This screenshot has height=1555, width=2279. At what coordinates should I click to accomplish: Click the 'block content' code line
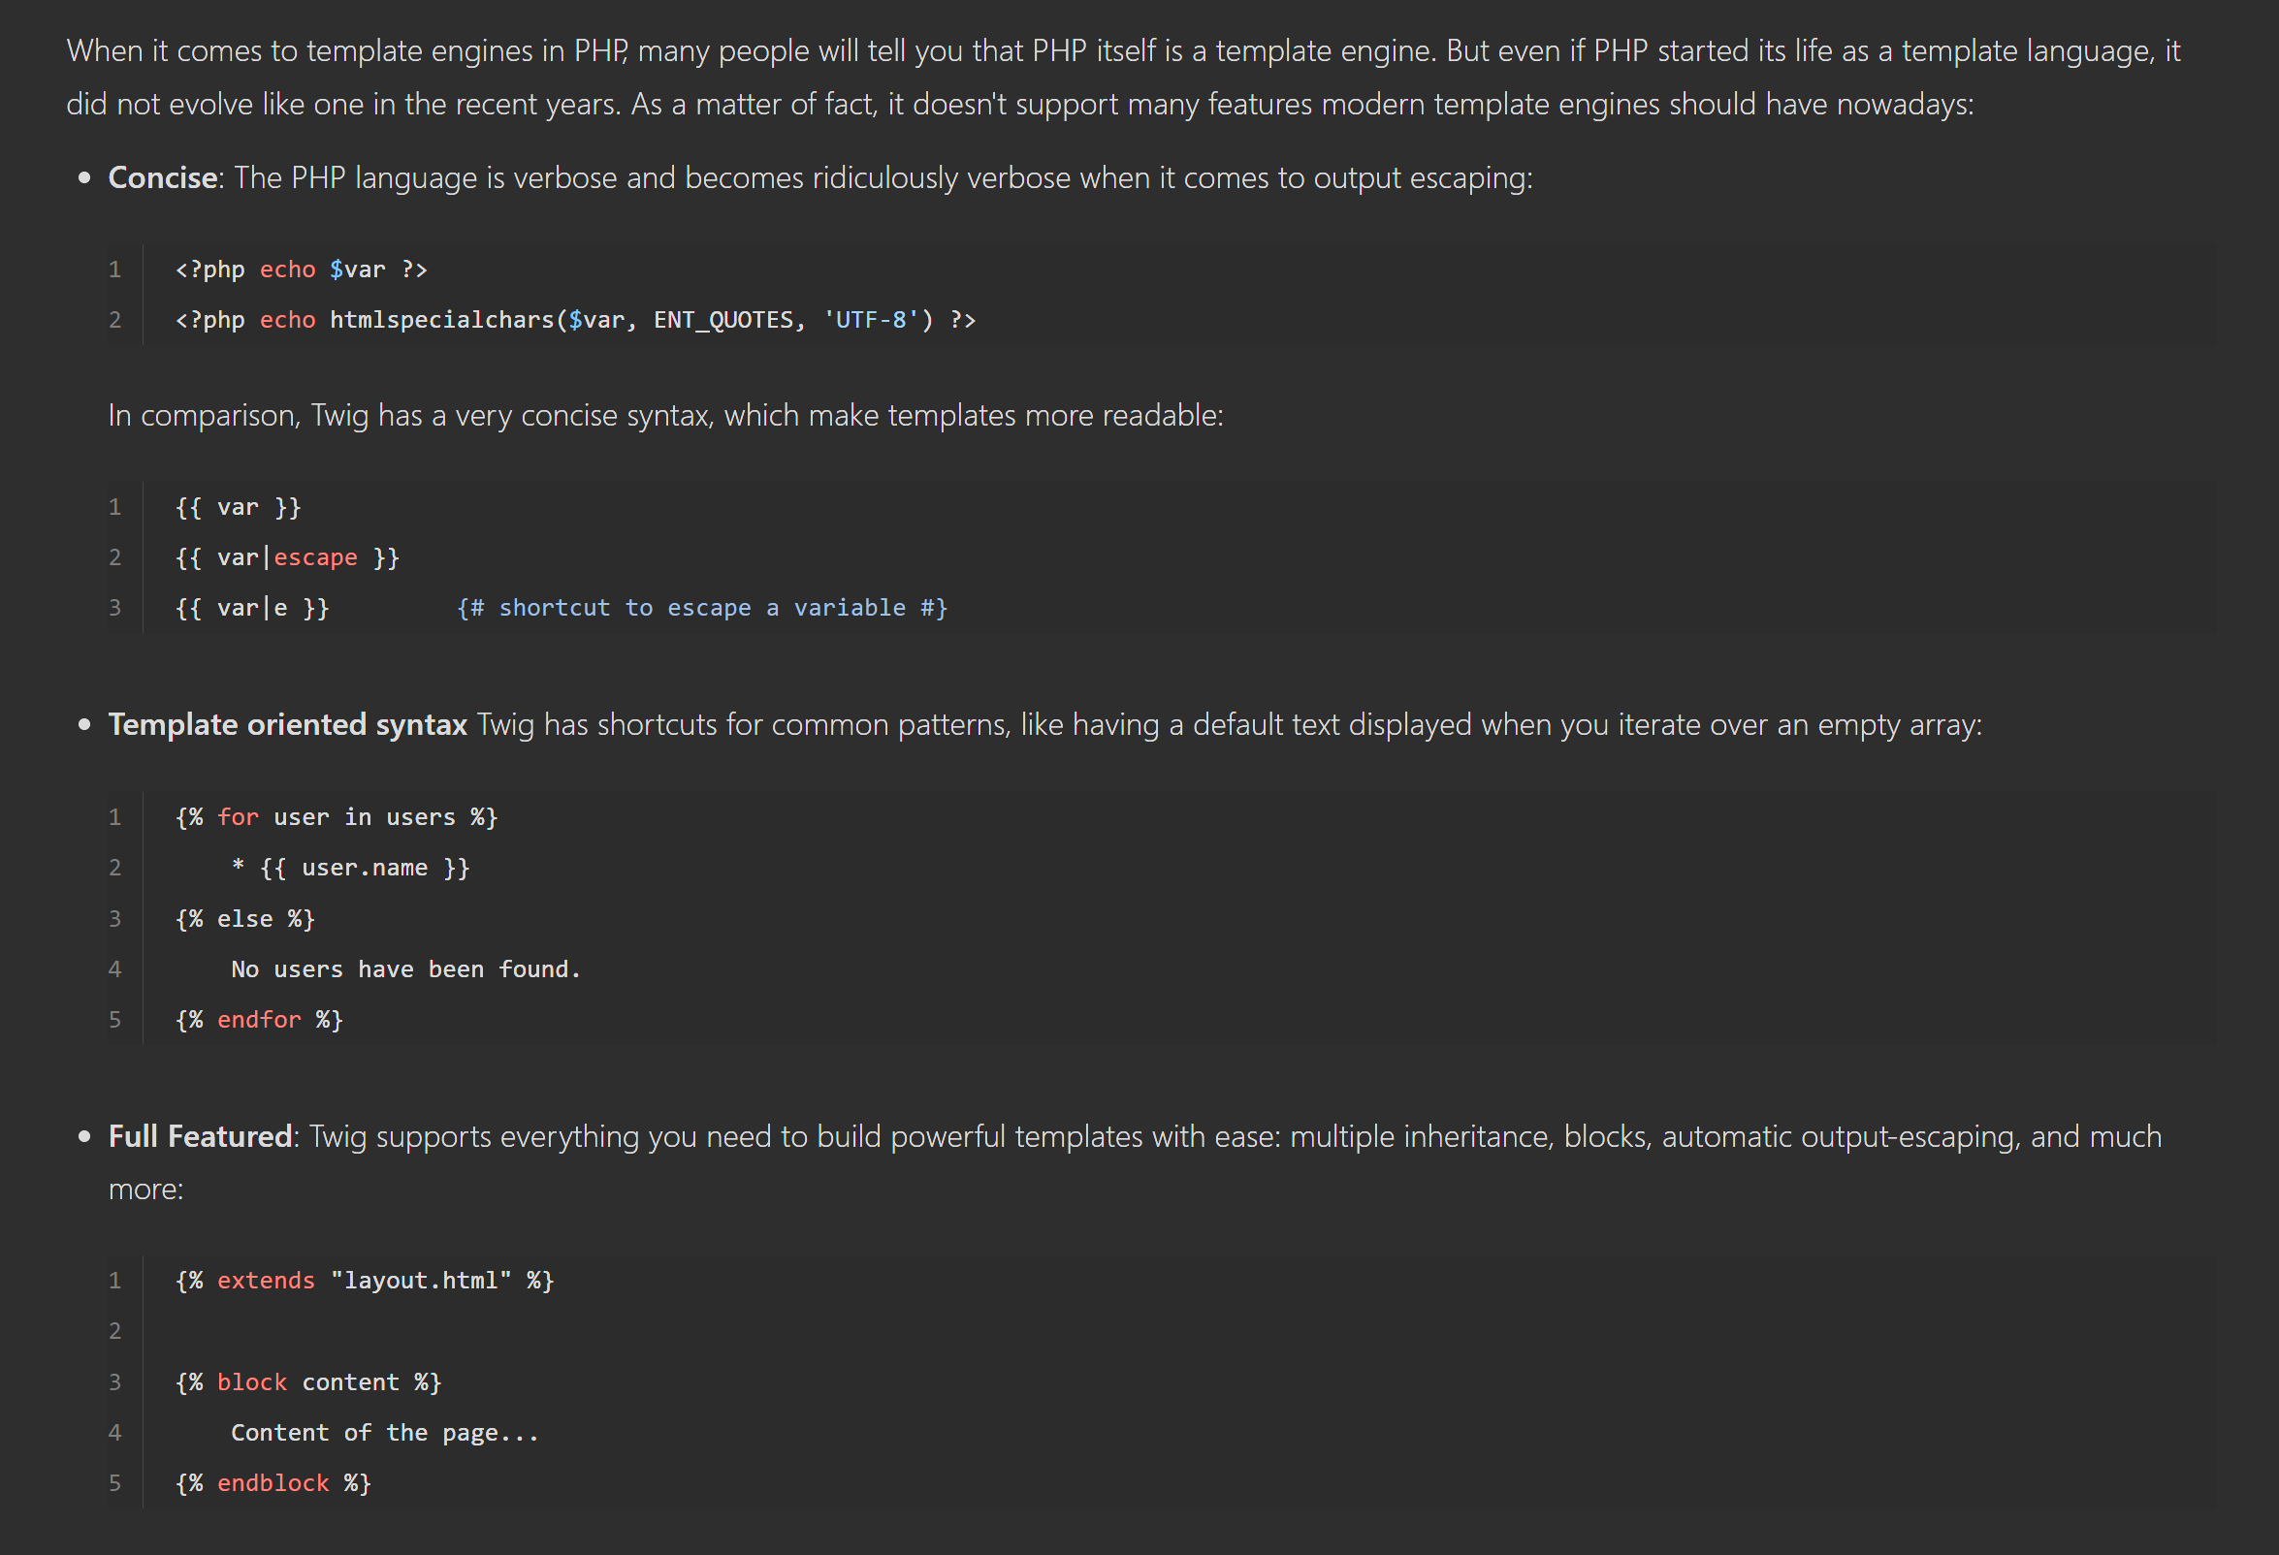[308, 1382]
